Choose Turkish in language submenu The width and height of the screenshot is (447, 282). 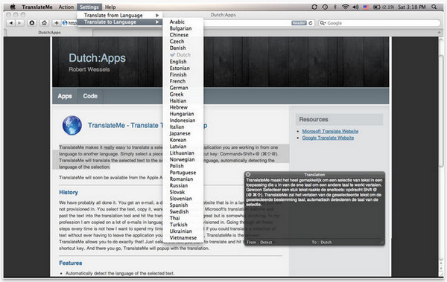(183, 225)
